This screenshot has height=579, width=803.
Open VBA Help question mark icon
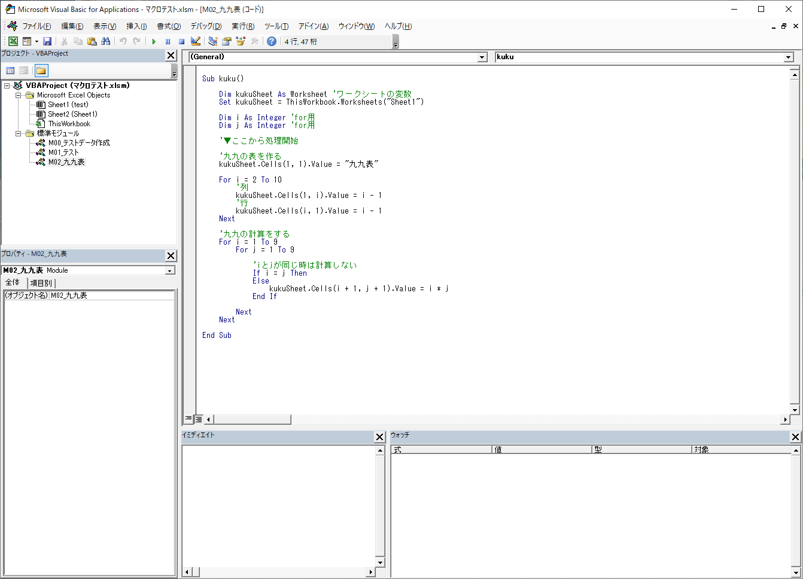click(272, 41)
